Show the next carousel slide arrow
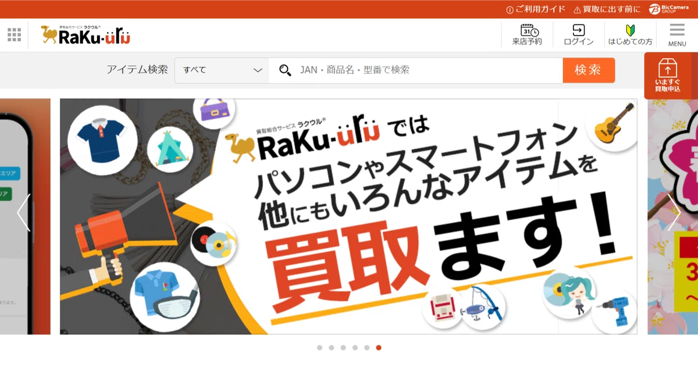 (x=674, y=213)
